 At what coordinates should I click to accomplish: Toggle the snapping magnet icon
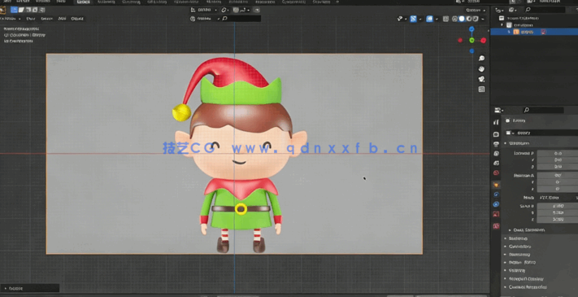coord(237,10)
